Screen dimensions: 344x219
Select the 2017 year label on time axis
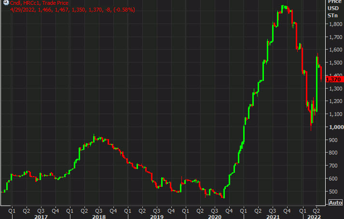click(40, 216)
